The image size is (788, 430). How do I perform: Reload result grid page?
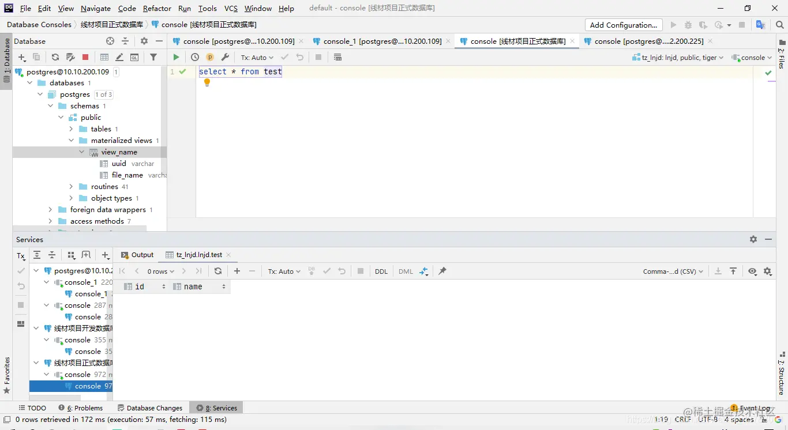pyautogui.click(x=218, y=271)
